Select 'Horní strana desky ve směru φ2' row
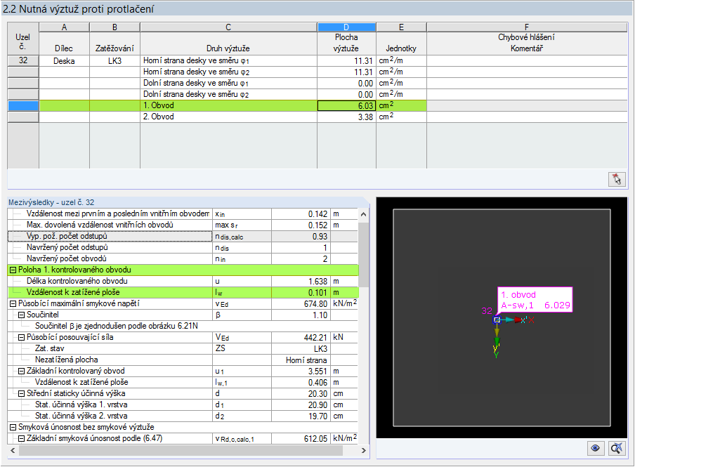Screen dimensions: 720x467 click(228, 72)
